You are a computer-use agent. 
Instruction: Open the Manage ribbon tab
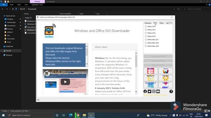pyautogui.click(x=37, y=1)
